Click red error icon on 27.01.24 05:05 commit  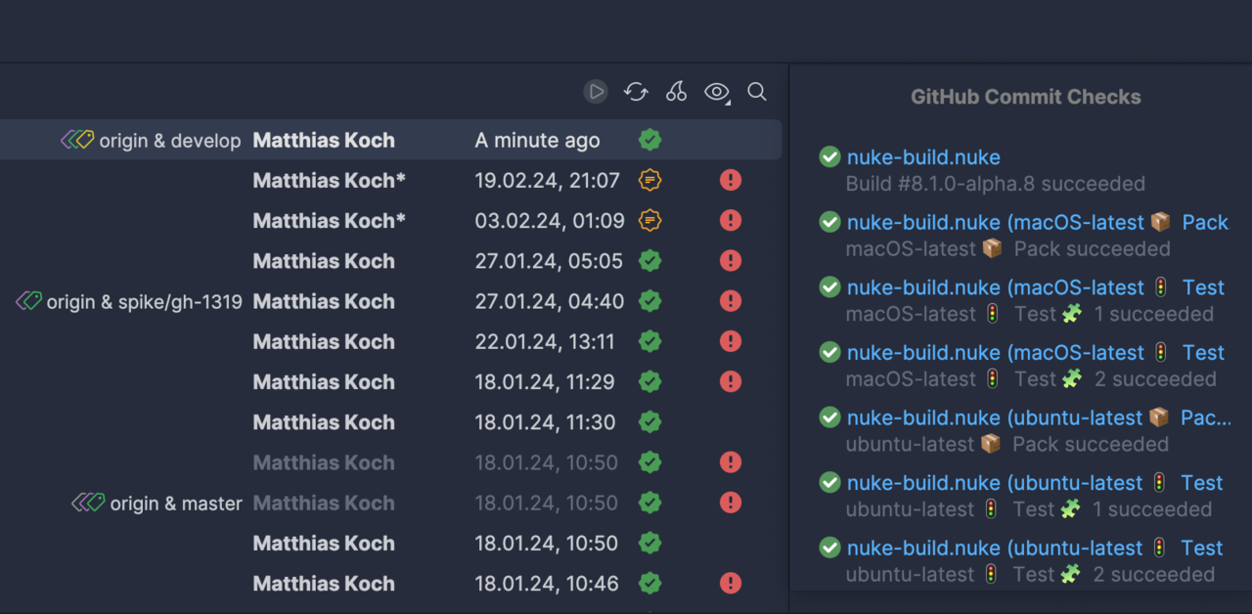point(730,261)
